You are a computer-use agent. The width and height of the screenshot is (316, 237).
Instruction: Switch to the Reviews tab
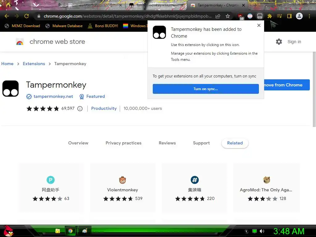(x=167, y=143)
